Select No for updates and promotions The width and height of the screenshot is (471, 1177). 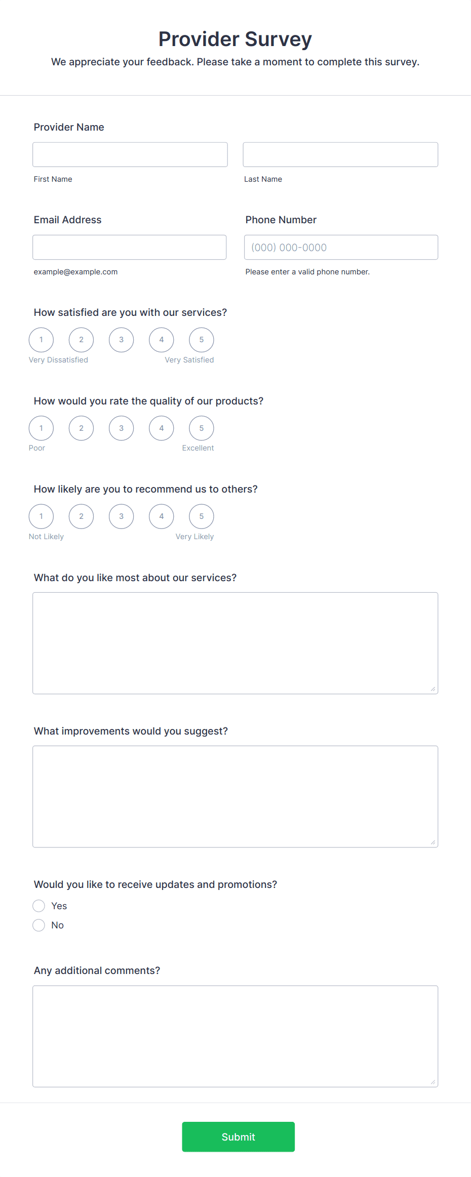click(39, 925)
